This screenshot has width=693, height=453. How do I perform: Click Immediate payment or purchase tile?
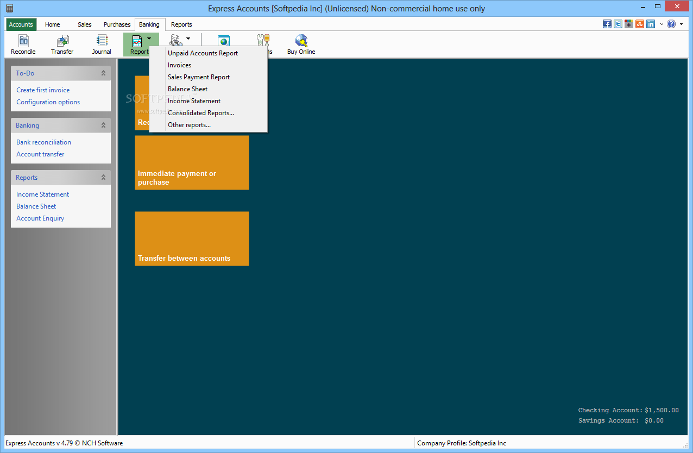coord(192,162)
